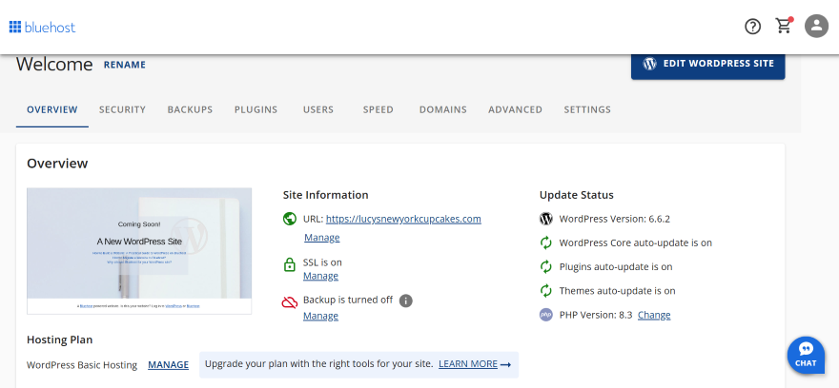Screen dimensions: 839x388
Task: Click the Plugins auto-update refresh icon
Action: (x=545, y=267)
